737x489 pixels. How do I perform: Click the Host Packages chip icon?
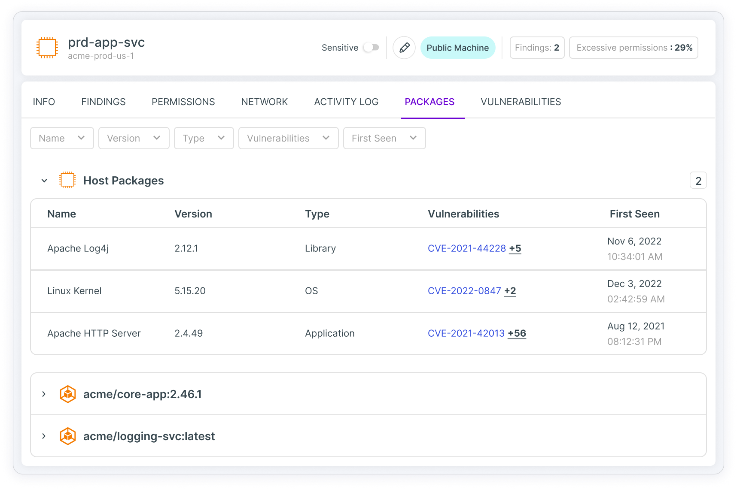pos(67,180)
